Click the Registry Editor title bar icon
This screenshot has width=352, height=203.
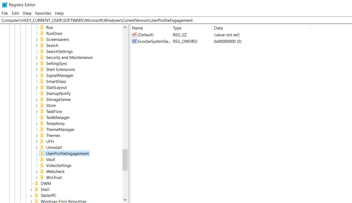tap(5, 5)
